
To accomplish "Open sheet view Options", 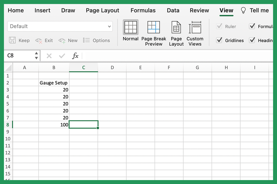I will (96, 40).
